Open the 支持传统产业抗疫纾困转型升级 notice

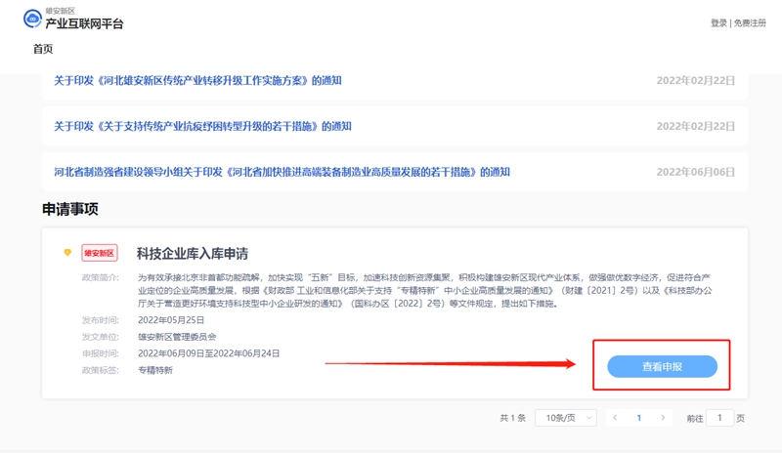(x=202, y=126)
